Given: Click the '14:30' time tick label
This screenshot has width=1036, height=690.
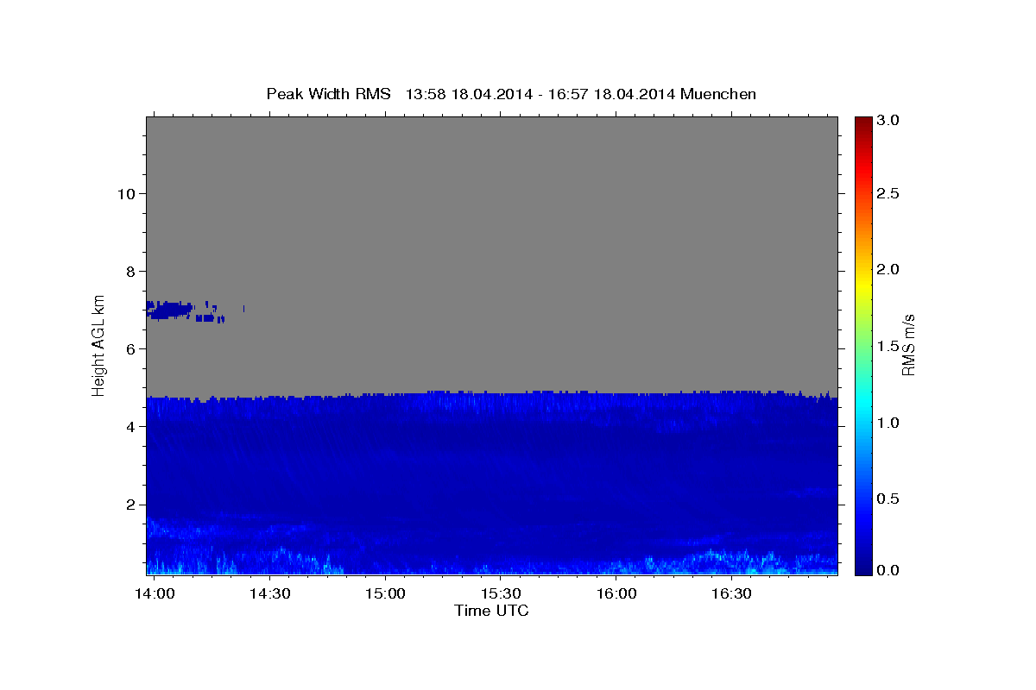Looking at the screenshot, I should point(269,594).
